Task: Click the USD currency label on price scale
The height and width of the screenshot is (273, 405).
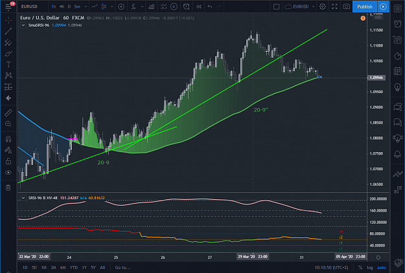Action: coord(378,17)
